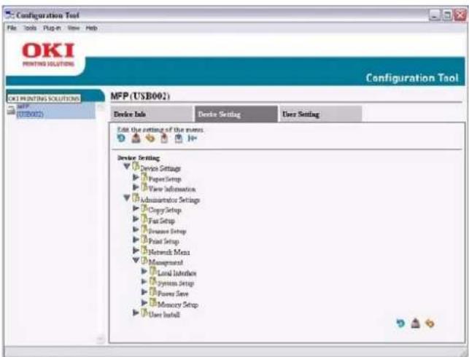This screenshot has height=357, width=469.
Task: Open the Help menu
Action: coord(91,28)
